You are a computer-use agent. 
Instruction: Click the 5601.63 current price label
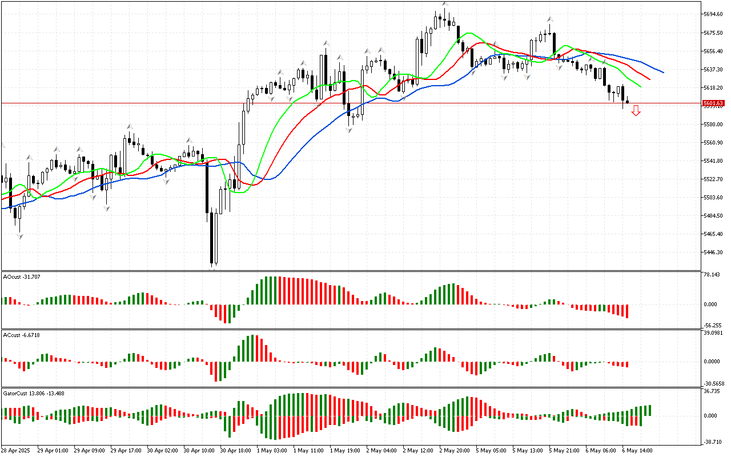[x=713, y=103]
